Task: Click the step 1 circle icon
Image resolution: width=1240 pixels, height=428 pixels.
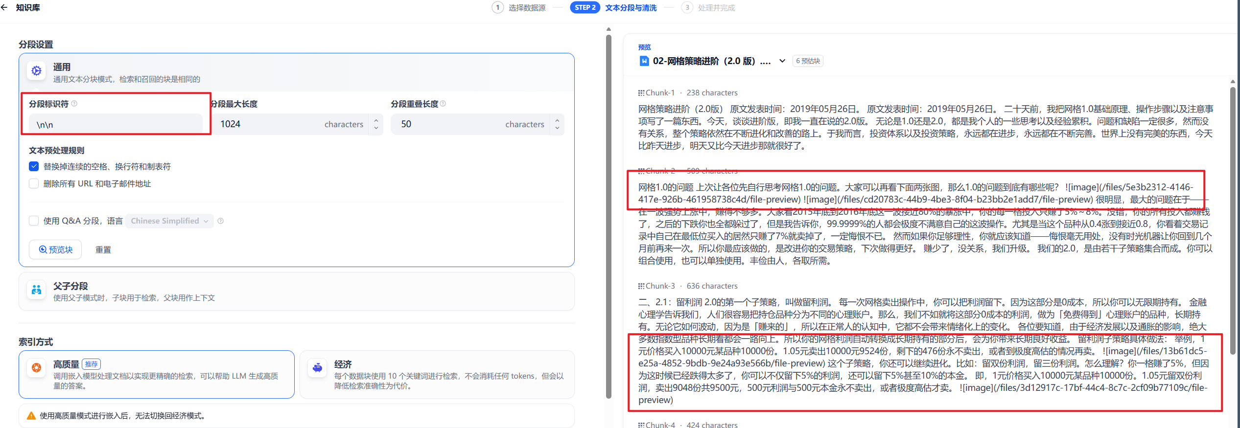Action: (x=497, y=7)
